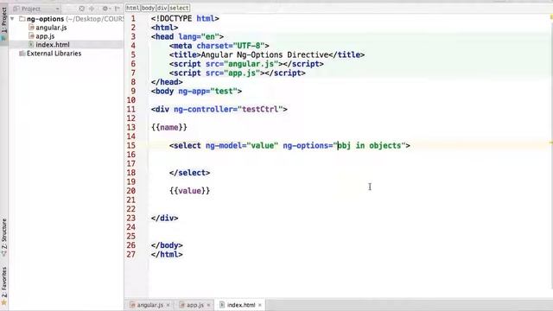Image resolution: width=553 pixels, height=311 pixels.
Task: Click the body breadcrumb
Action: pyautogui.click(x=148, y=8)
